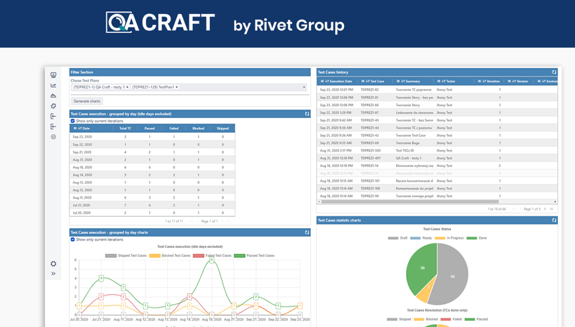
Task: Click the Generate charts button
Action: pyautogui.click(x=86, y=102)
